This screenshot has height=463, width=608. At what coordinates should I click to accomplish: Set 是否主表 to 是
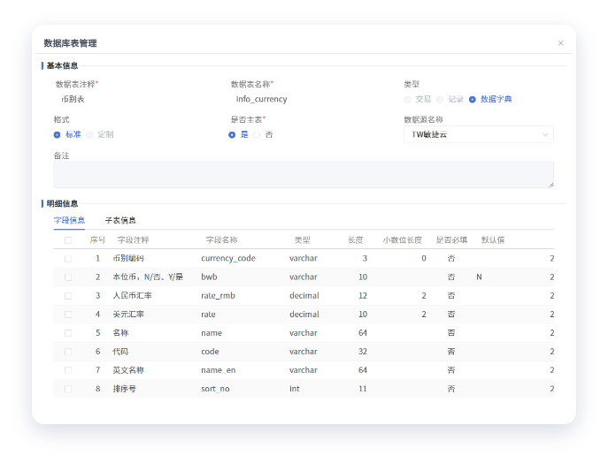[232, 134]
